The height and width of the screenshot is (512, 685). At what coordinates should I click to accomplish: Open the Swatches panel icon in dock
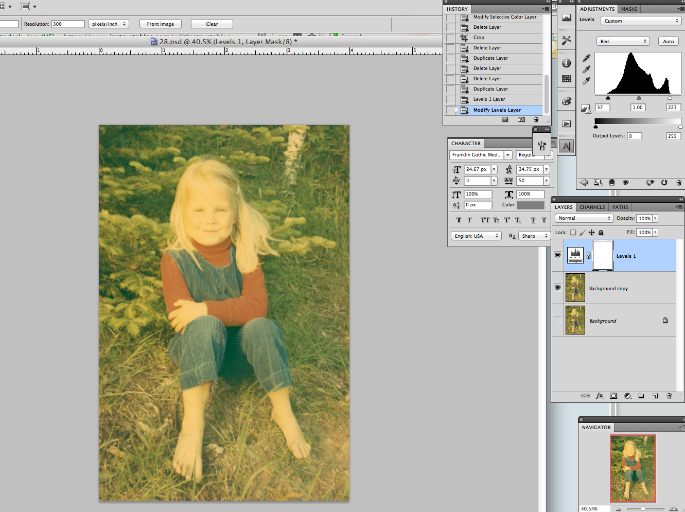(567, 79)
